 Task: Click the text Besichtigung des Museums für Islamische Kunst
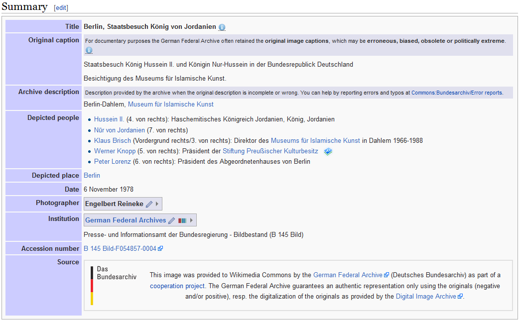[155, 78]
